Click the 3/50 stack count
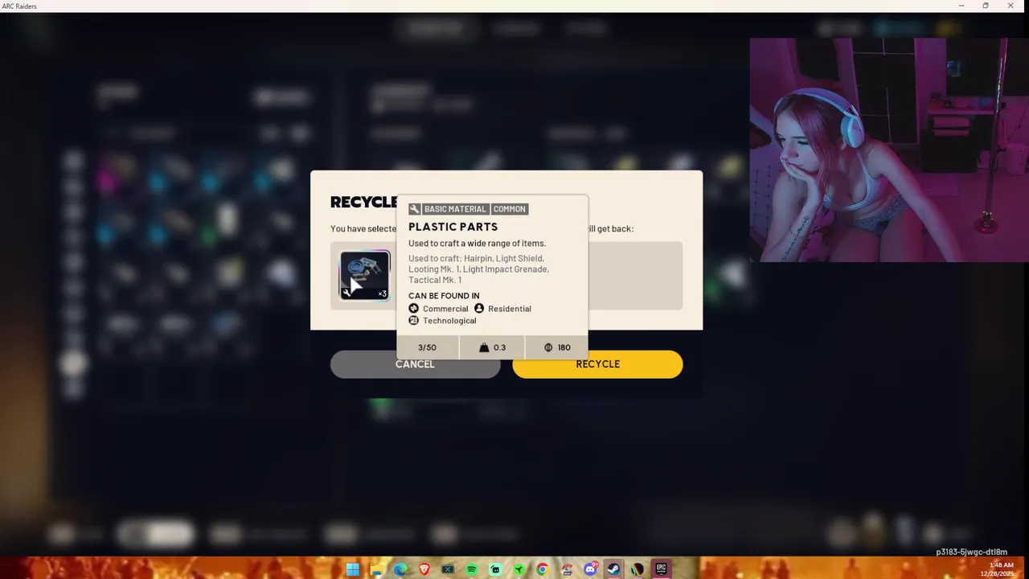This screenshot has height=579, width=1029. pos(427,347)
